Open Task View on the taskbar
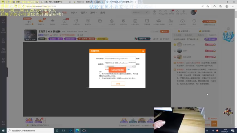Viewport: 237px width, 133px height. 64,130
